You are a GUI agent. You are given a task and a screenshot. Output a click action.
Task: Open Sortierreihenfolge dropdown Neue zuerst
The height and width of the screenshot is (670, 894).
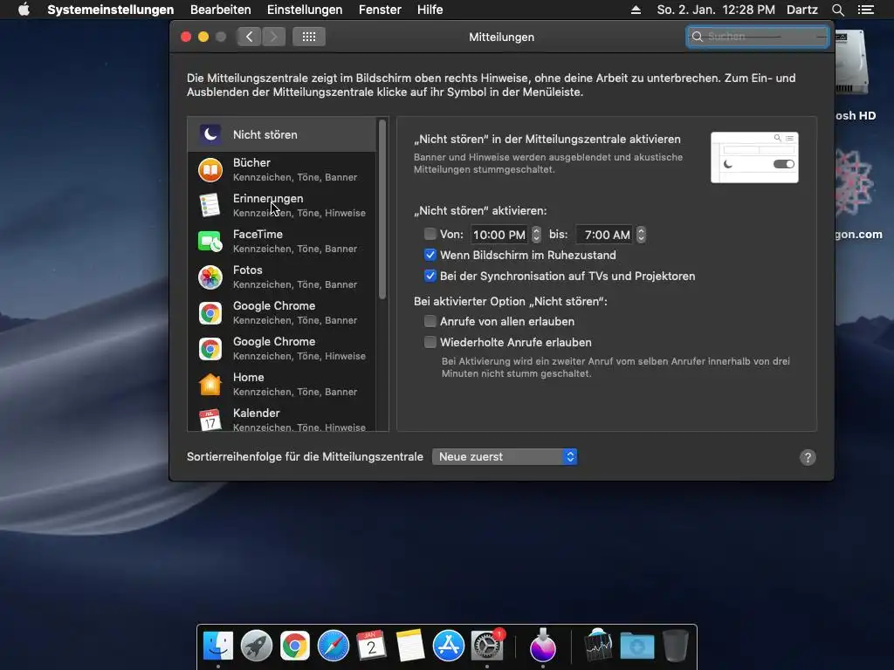coord(505,456)
